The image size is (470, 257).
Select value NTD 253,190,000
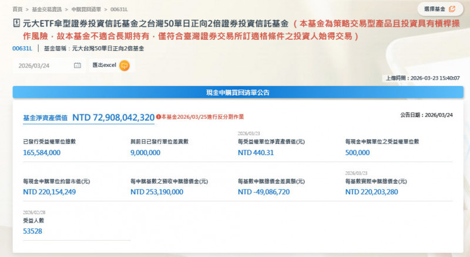[157, 192]
